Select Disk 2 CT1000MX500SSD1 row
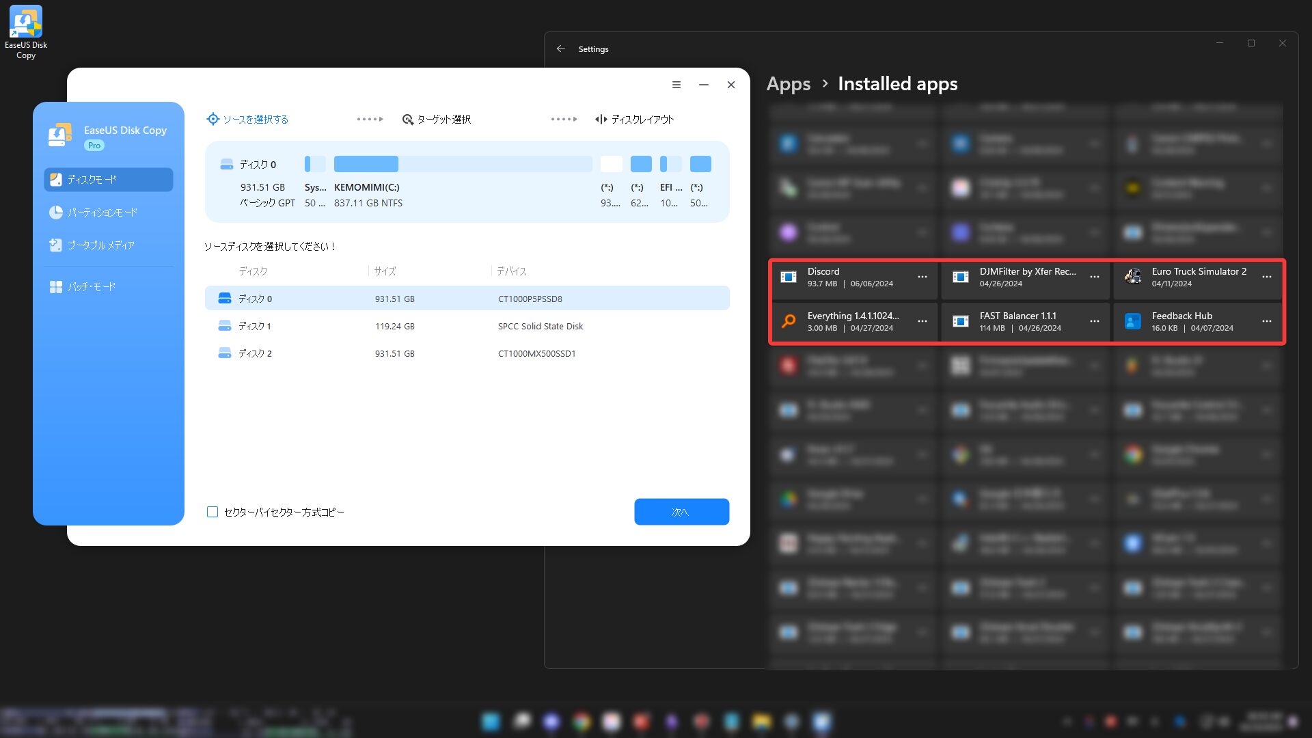The height and width of the screenshot is (738, 1312). (x=467, y=354)
